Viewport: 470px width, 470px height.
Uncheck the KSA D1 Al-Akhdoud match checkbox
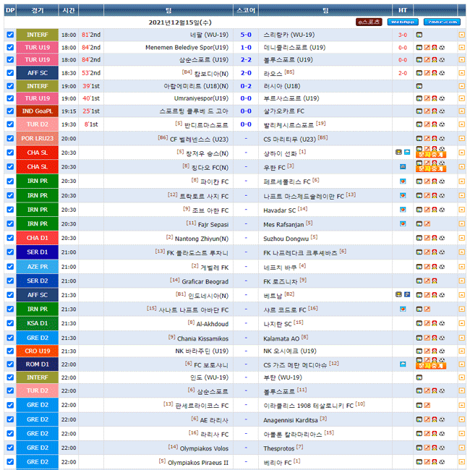pyautogui.click(x=10, y=323)
